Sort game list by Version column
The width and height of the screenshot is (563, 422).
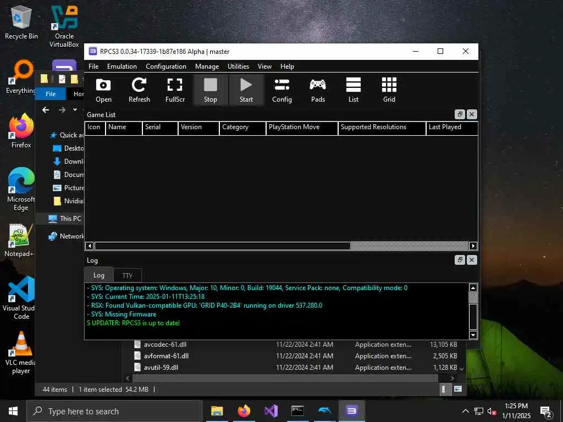tap(198, 128)
